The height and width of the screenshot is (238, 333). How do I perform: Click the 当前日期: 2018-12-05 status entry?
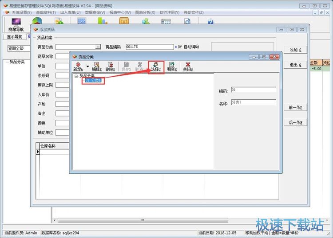pyautogui.click(x=217, y=233)
